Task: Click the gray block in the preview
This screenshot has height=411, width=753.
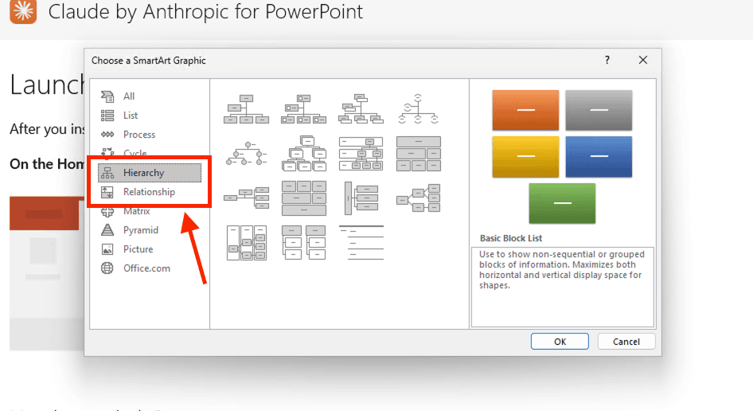Action: 599,110
